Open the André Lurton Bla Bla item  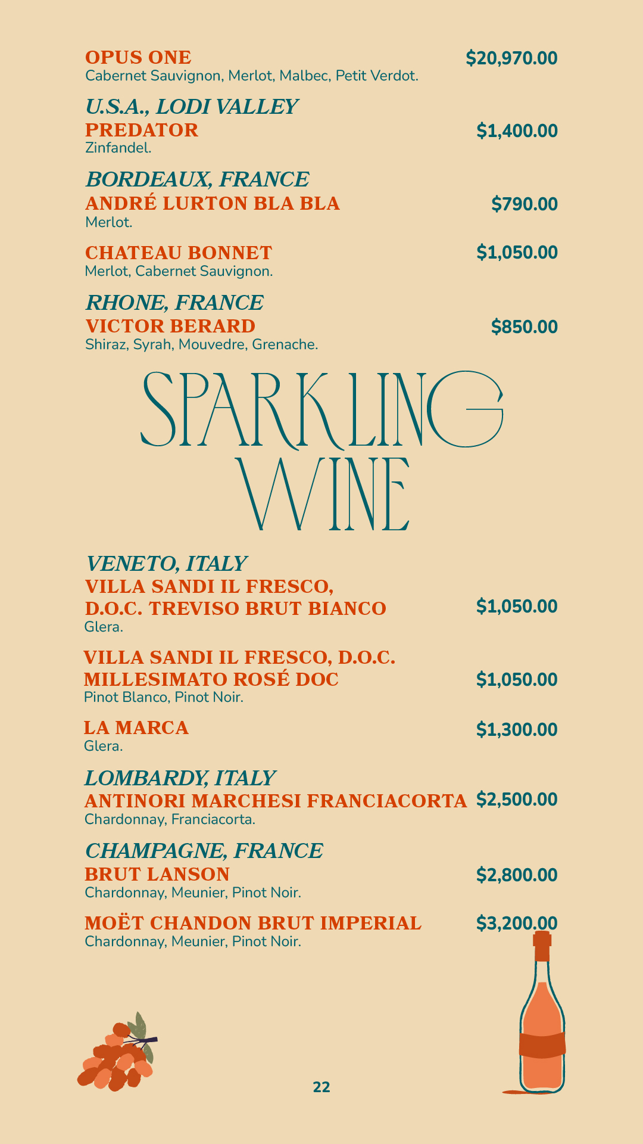(x=213, y=204)
